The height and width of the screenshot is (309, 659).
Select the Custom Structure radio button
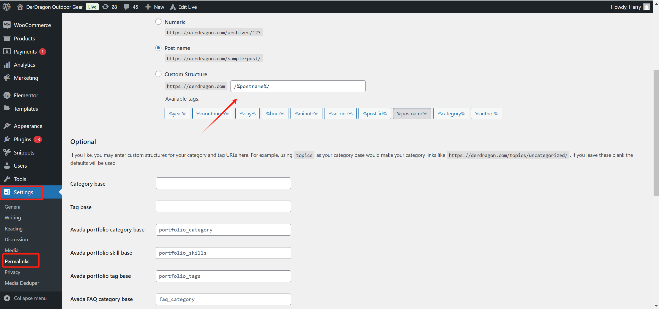pos(158,74)
